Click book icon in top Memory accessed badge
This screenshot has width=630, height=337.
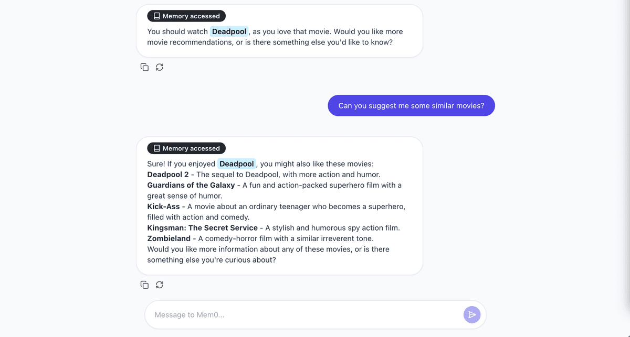point(156,16)
